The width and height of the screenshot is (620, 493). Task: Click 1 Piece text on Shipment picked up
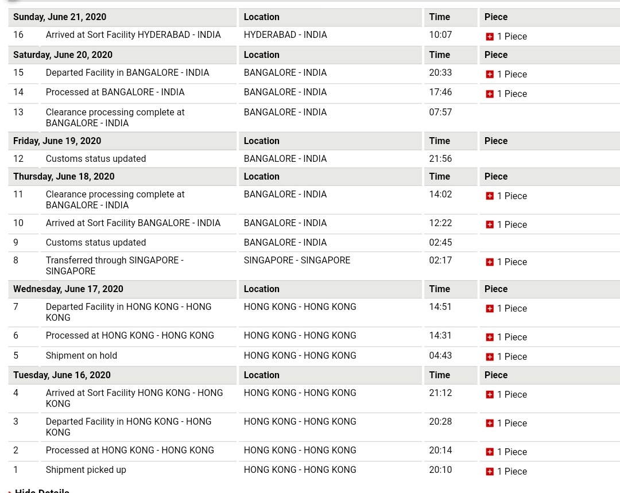point(512,472)
